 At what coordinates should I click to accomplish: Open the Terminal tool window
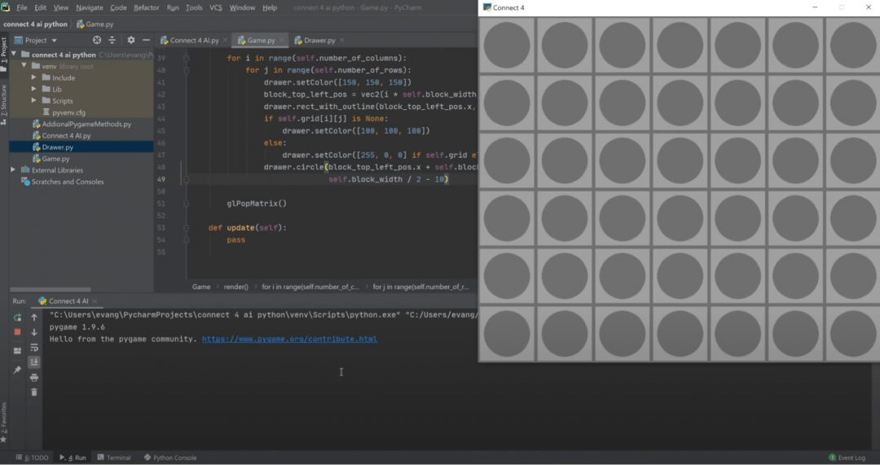coord(114,458)
